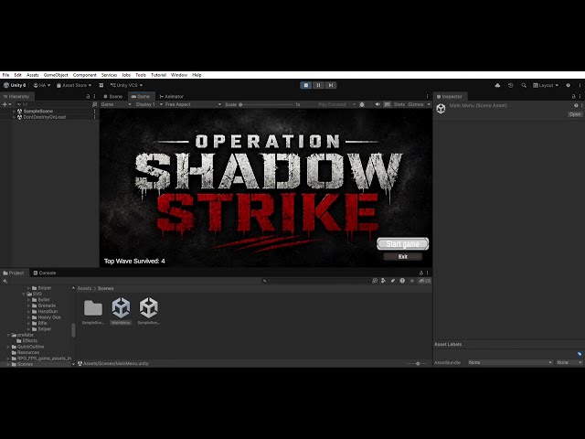Adjust the Game view Scale slider
Image resolution: width=585 pixels, height=439 pixels.
266,104
